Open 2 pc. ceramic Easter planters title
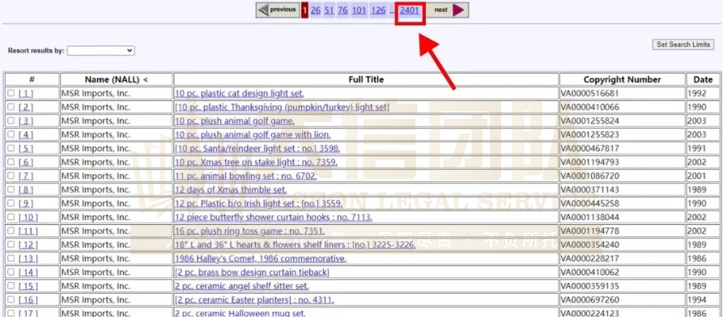Screen dimensions: 723x317 pyautogui.click(x=254, y=300)
